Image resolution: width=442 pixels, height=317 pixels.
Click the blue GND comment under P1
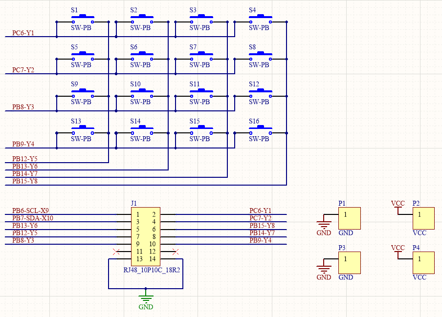pyautogui.click(x=346, y=233)
